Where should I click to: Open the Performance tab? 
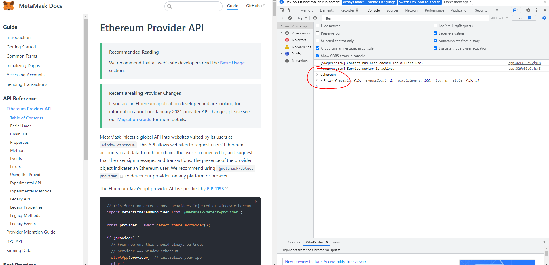434,10
